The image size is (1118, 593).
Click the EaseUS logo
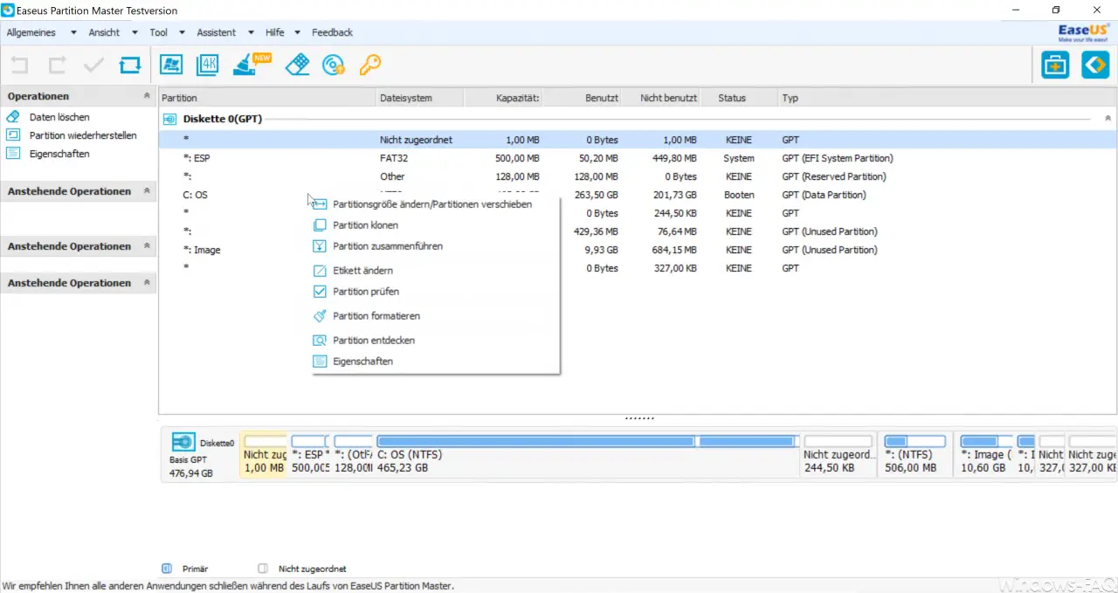(x=1083, y=32)
